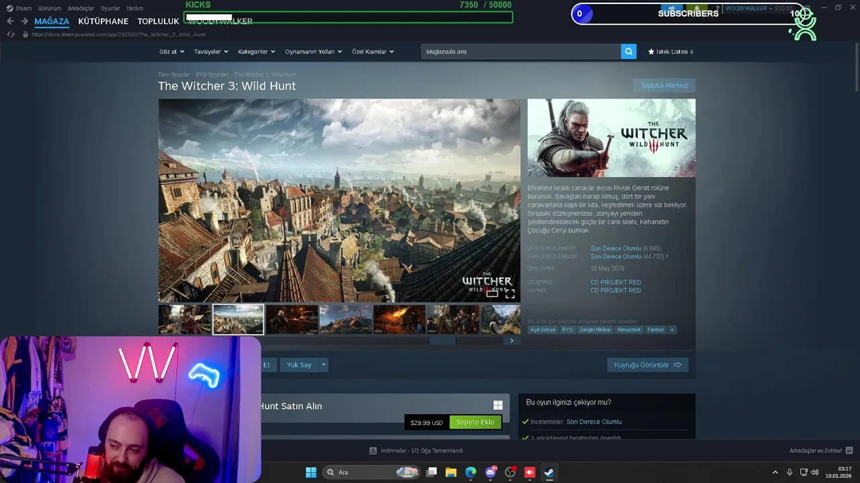The height and width of the screenshot is (483, 860).
Task: Expand the Göz at dropdown
Action: coord(171,52)
